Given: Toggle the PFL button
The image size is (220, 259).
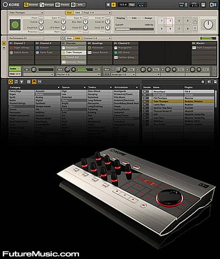Looking at the screenshot, I should (x=96, y=70).
